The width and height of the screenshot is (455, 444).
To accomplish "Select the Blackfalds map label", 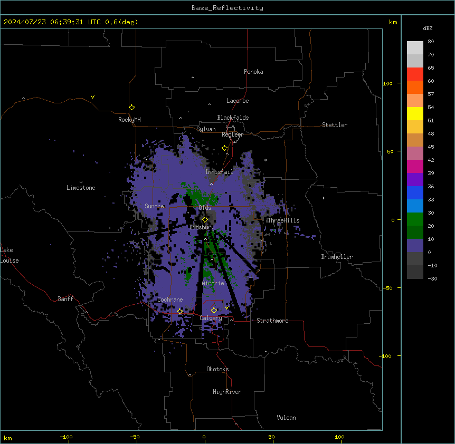I will tap(233, 118).
